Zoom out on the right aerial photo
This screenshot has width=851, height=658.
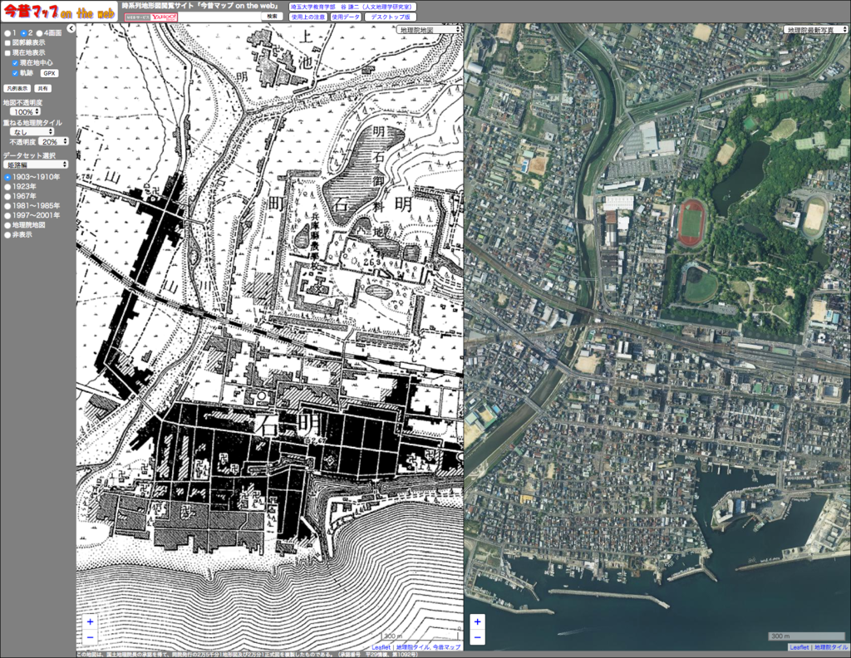(x=477, y=637)
